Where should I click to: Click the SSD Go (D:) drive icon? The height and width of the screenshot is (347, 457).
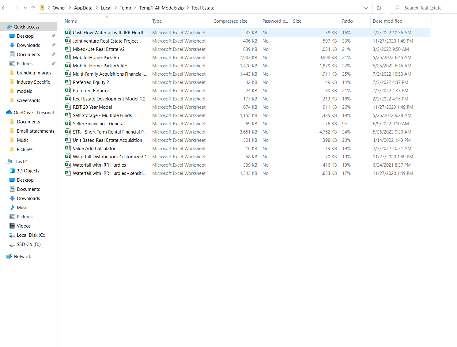coord(12,244)
